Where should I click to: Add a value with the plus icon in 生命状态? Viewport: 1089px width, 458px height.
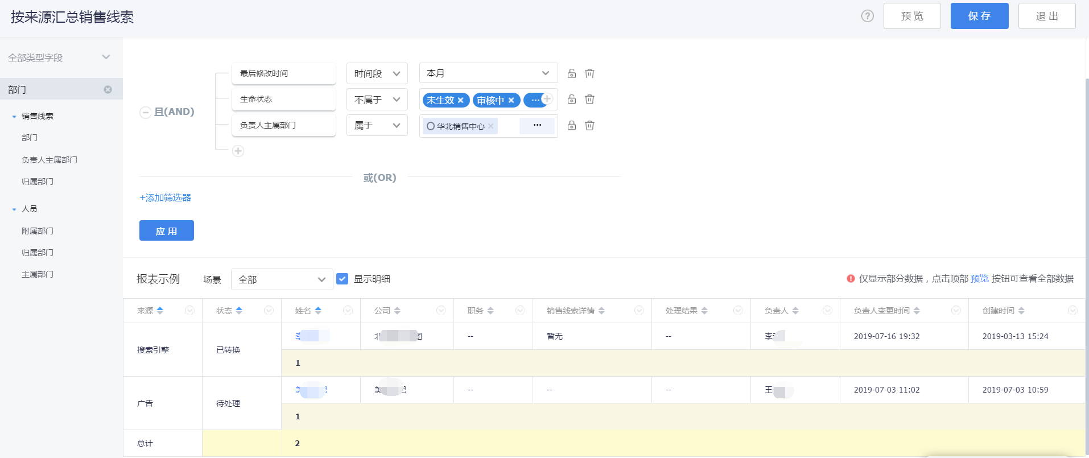coord(547,99)
